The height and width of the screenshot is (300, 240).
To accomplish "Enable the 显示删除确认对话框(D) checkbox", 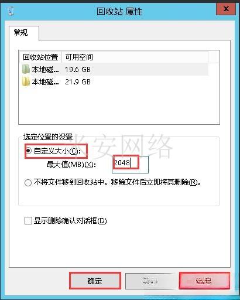I will [28, 221].
